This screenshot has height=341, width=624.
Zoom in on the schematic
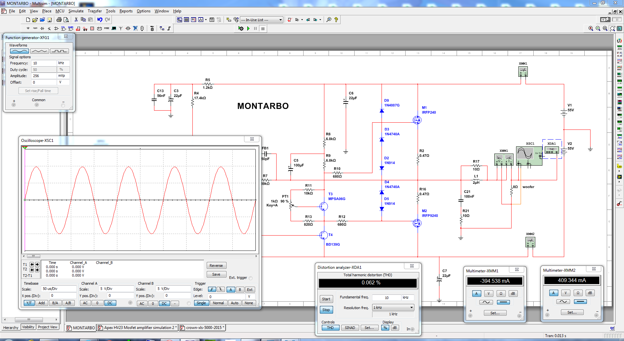591,29
